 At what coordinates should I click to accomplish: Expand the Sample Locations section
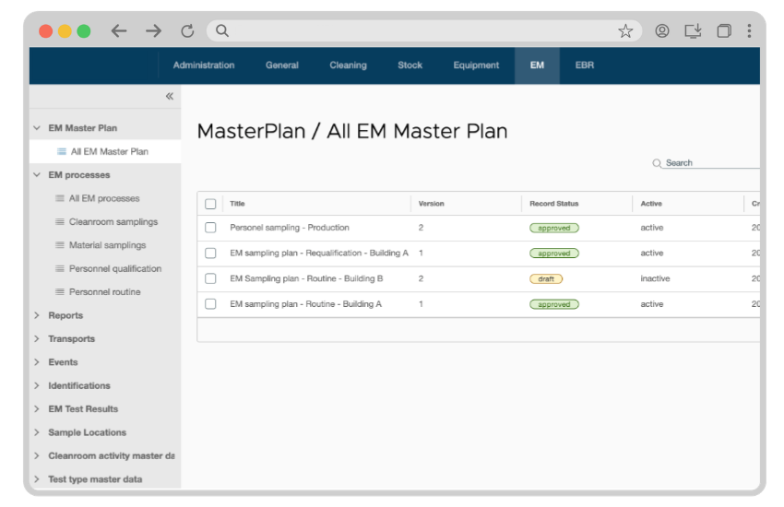click(37, 432)
